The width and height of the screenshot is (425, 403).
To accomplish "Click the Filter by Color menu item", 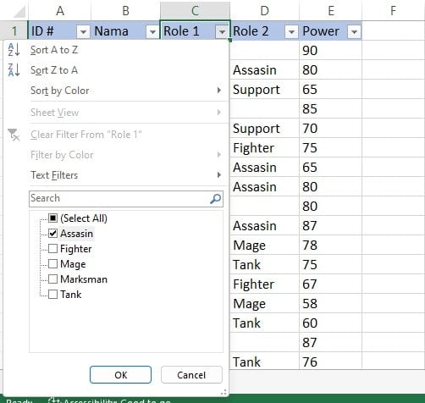I will click(x=116, y=155).
